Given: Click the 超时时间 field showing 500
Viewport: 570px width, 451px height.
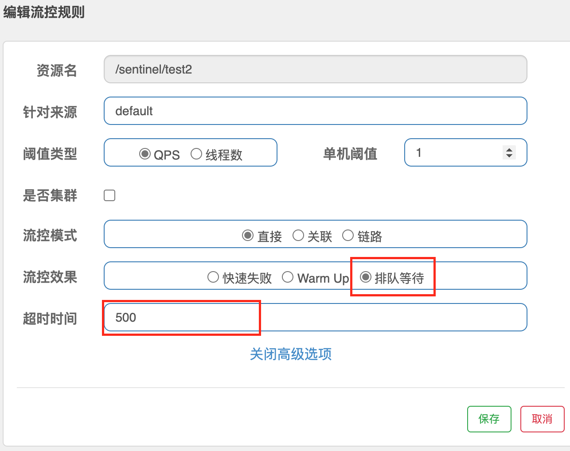Looking at the screenshot, I should tap(315, 317).
